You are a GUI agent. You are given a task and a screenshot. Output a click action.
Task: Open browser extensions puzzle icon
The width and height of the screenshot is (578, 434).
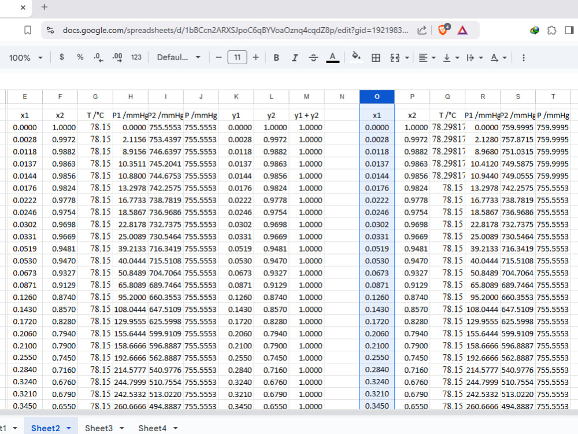coord(552,30)
